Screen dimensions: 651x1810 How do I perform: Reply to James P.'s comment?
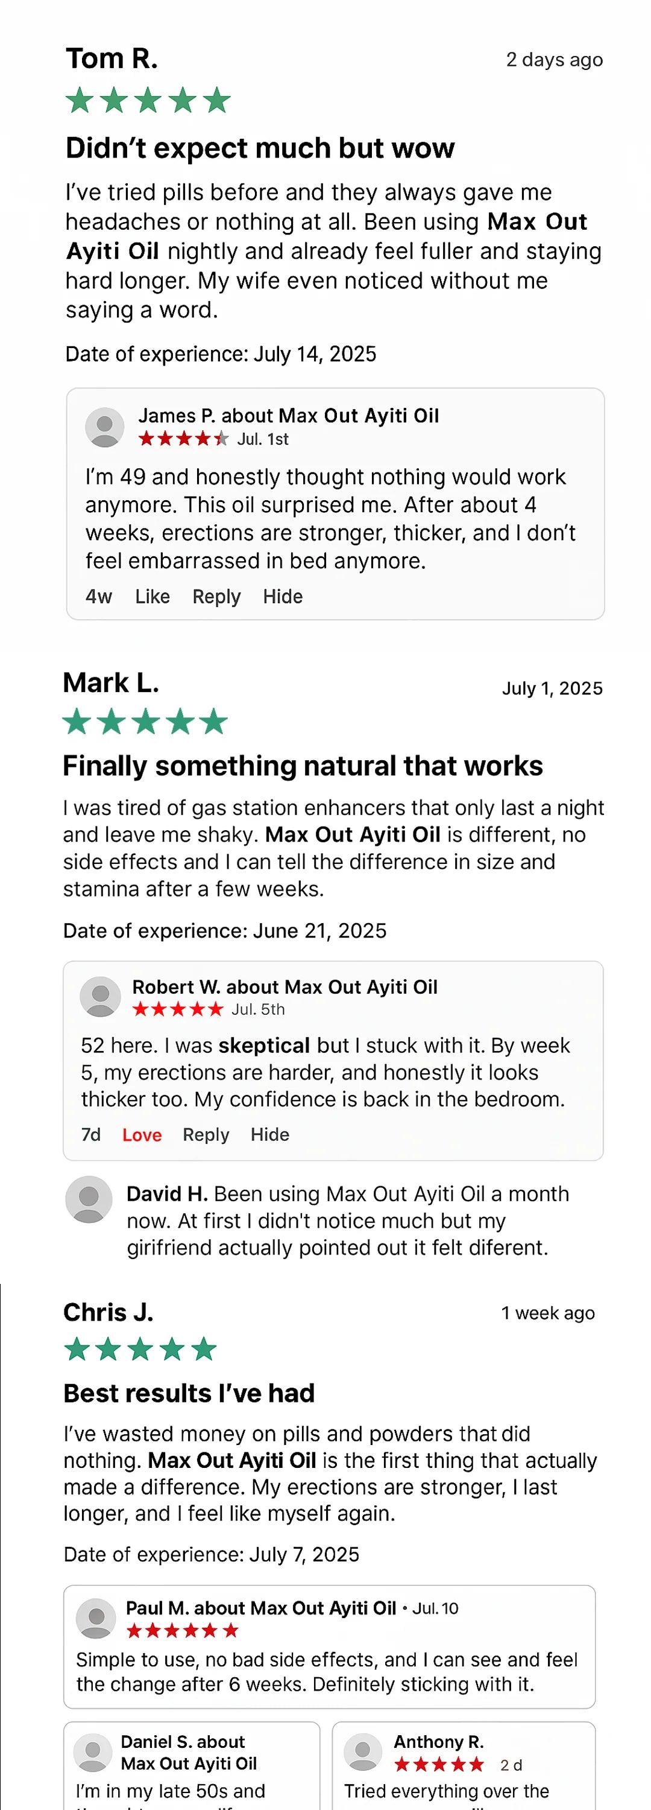point(216,597)
